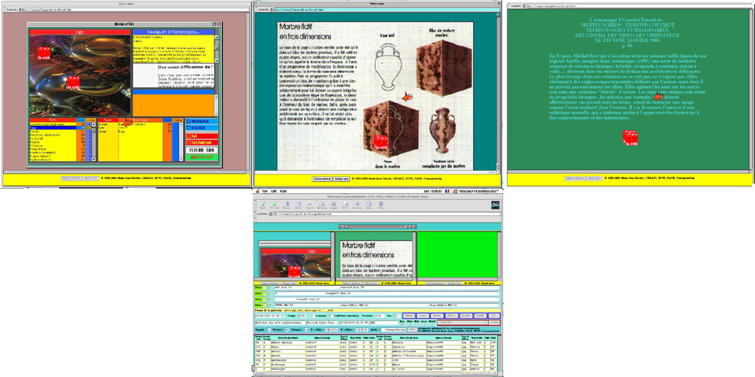Click the Netscape N logo

pyautogui.click(x=496, y=205)
